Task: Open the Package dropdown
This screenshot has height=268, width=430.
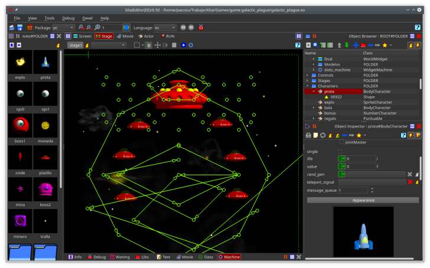Action: pyautogui.click(x=63, y=27)
